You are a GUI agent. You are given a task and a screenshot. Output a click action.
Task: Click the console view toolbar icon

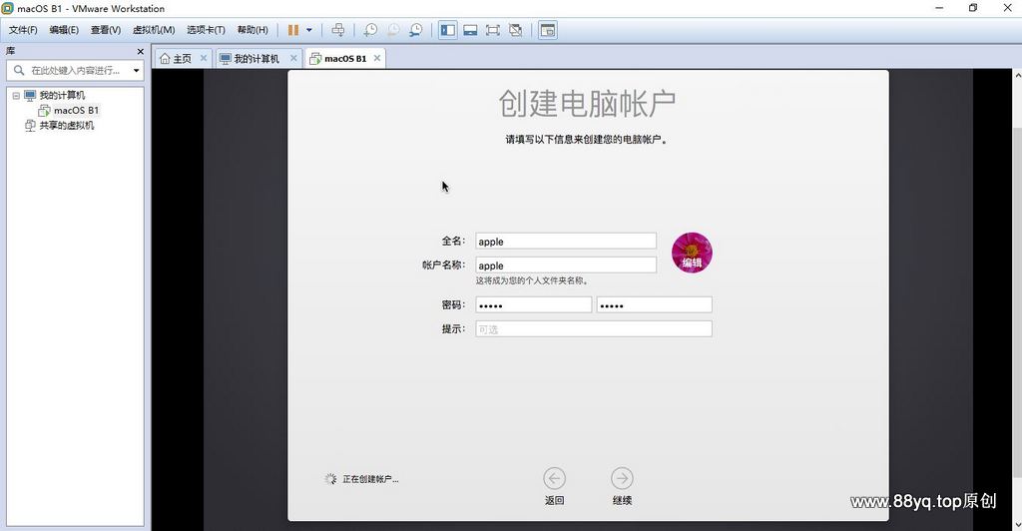click(x=548, y=30)
